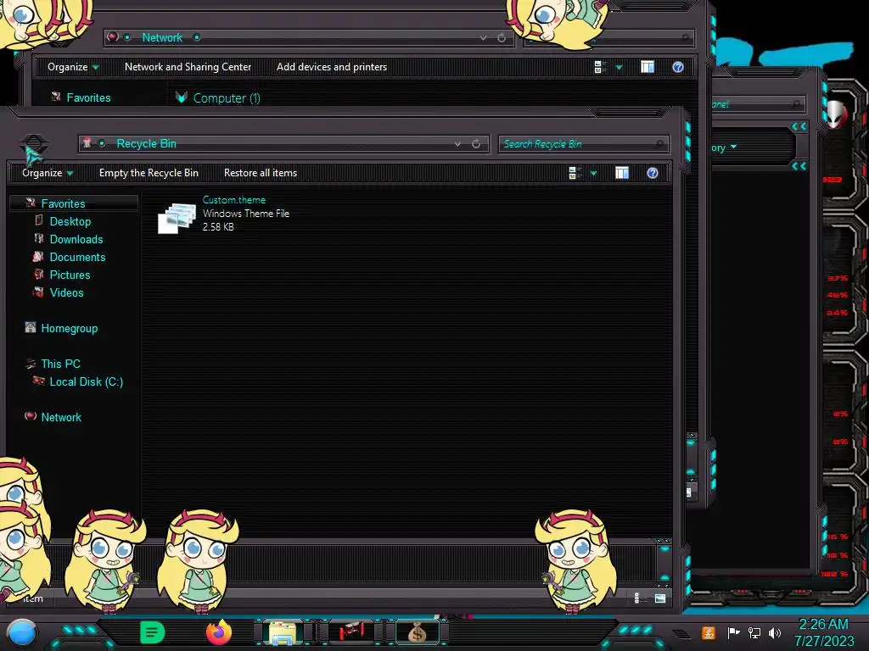Click the Alienware head gadget icon
This screenshot has width=869, height=651.
pos(838,114)
